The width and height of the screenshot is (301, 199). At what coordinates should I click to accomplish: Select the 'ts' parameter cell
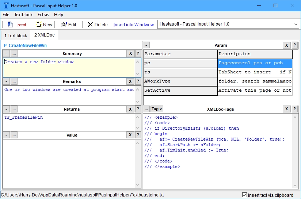pos(180,72)
